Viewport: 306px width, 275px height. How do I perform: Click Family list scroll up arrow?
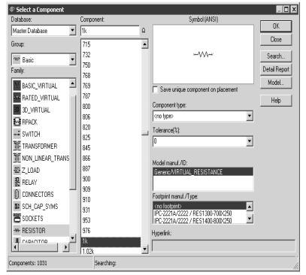coord(72,83)
